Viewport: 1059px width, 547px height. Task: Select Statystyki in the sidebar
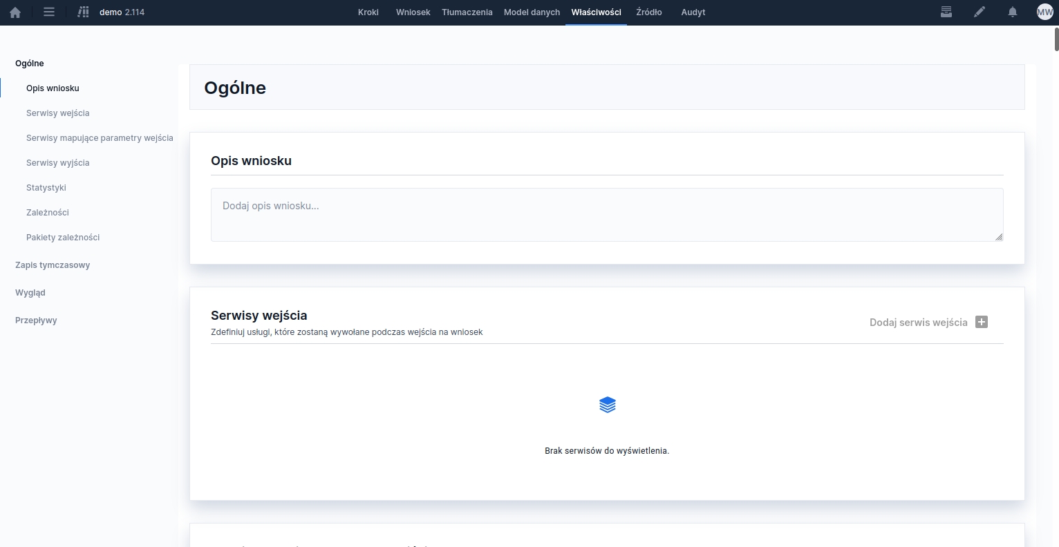46,188
